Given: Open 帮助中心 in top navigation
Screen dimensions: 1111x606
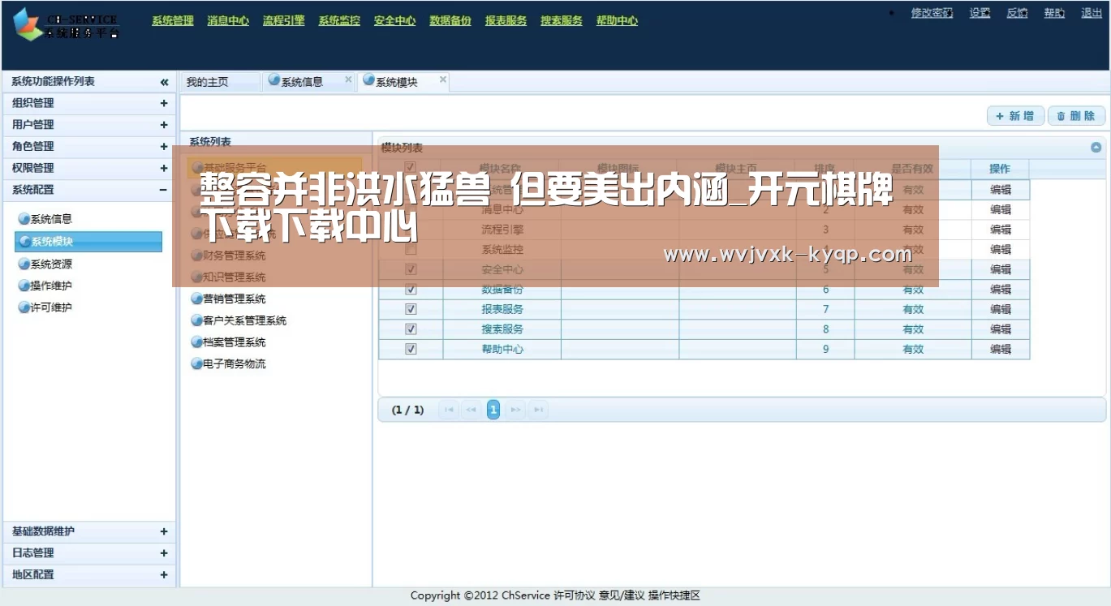Looking at the screenshot, I should click(617, 21).
